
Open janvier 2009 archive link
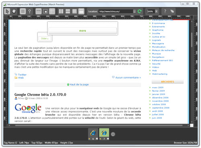[158, 94]
